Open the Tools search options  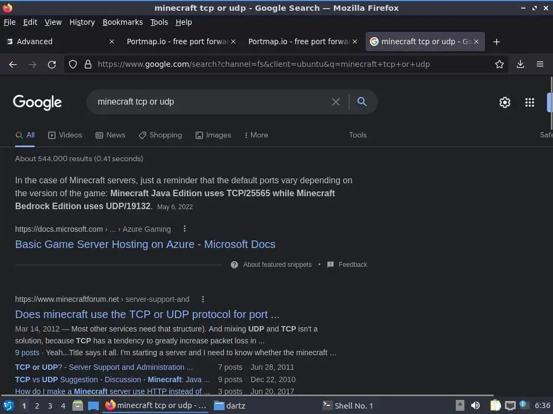tap(358, 135)
